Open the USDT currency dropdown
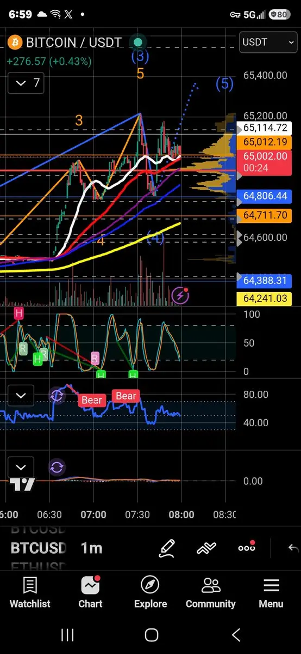This screenshot has height=654, width=301. click(268, 43)
